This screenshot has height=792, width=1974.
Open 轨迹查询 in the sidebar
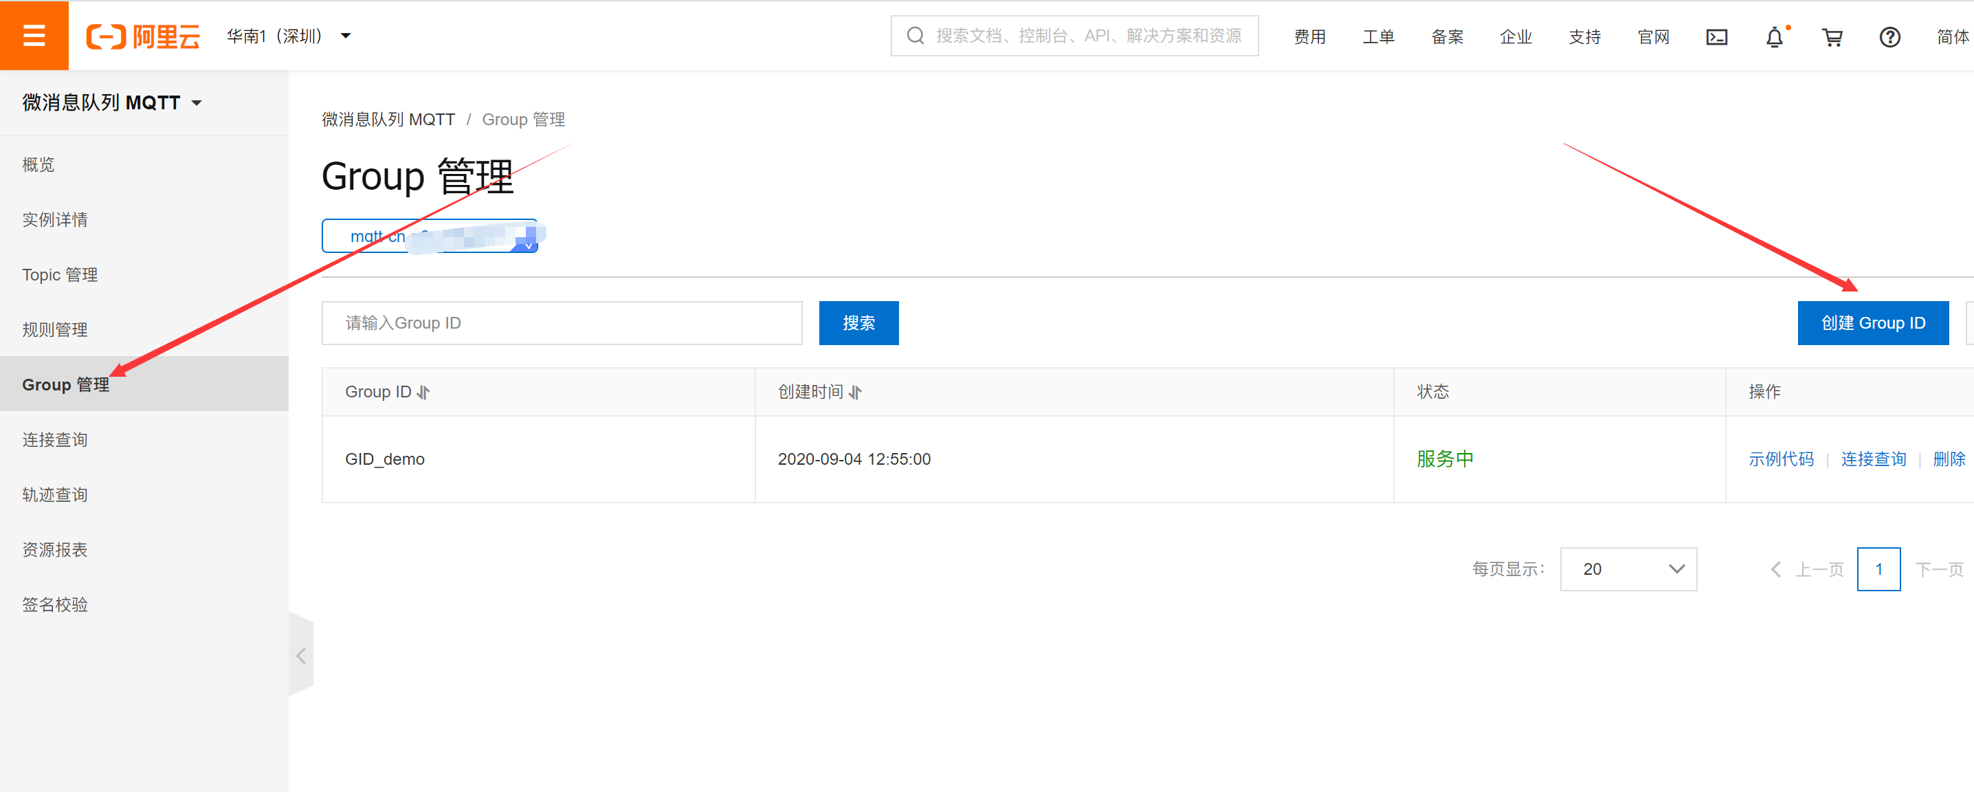click(54, 494)
